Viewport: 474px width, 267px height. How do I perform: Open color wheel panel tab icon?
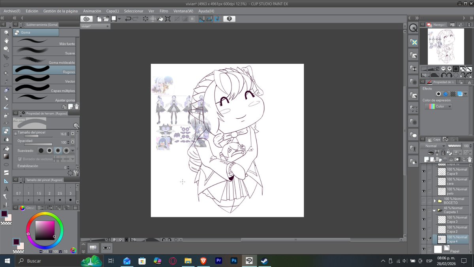point(23,208)
